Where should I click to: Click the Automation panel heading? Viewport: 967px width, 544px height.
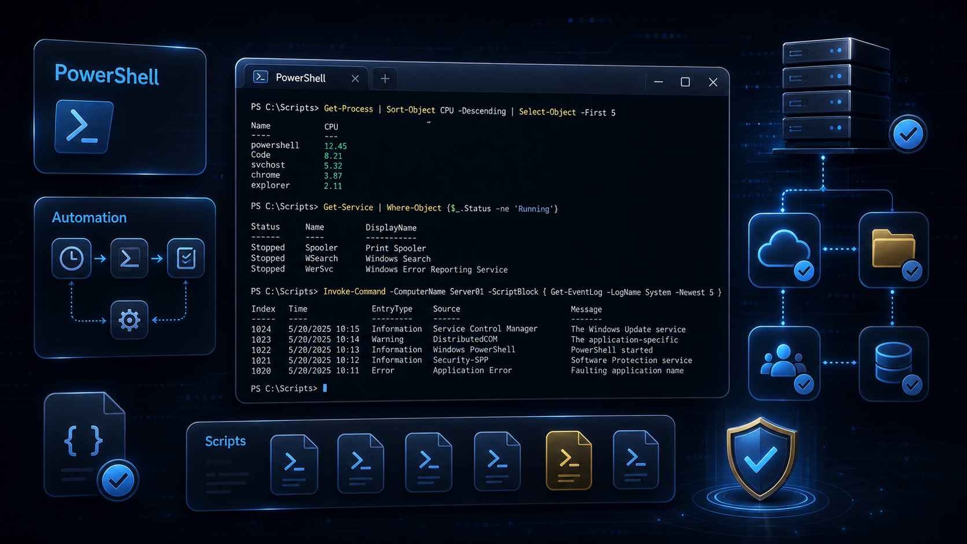pos(89,217)
